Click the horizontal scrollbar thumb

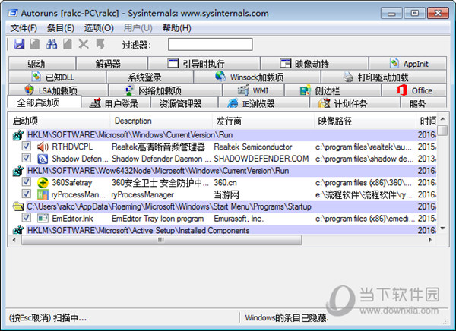161,240
